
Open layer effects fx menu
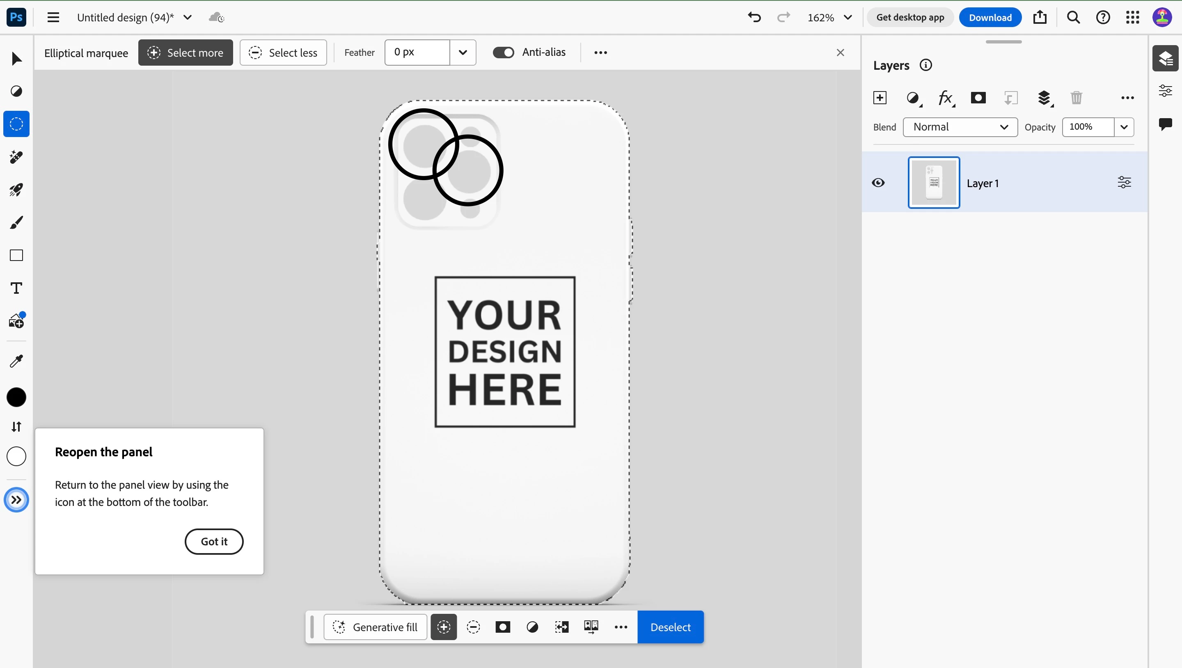[945, 98]
